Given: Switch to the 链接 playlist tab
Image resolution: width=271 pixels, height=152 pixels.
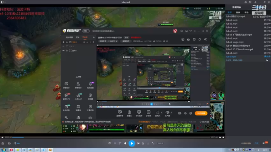Looking at the screenshot, I should 238,12.
